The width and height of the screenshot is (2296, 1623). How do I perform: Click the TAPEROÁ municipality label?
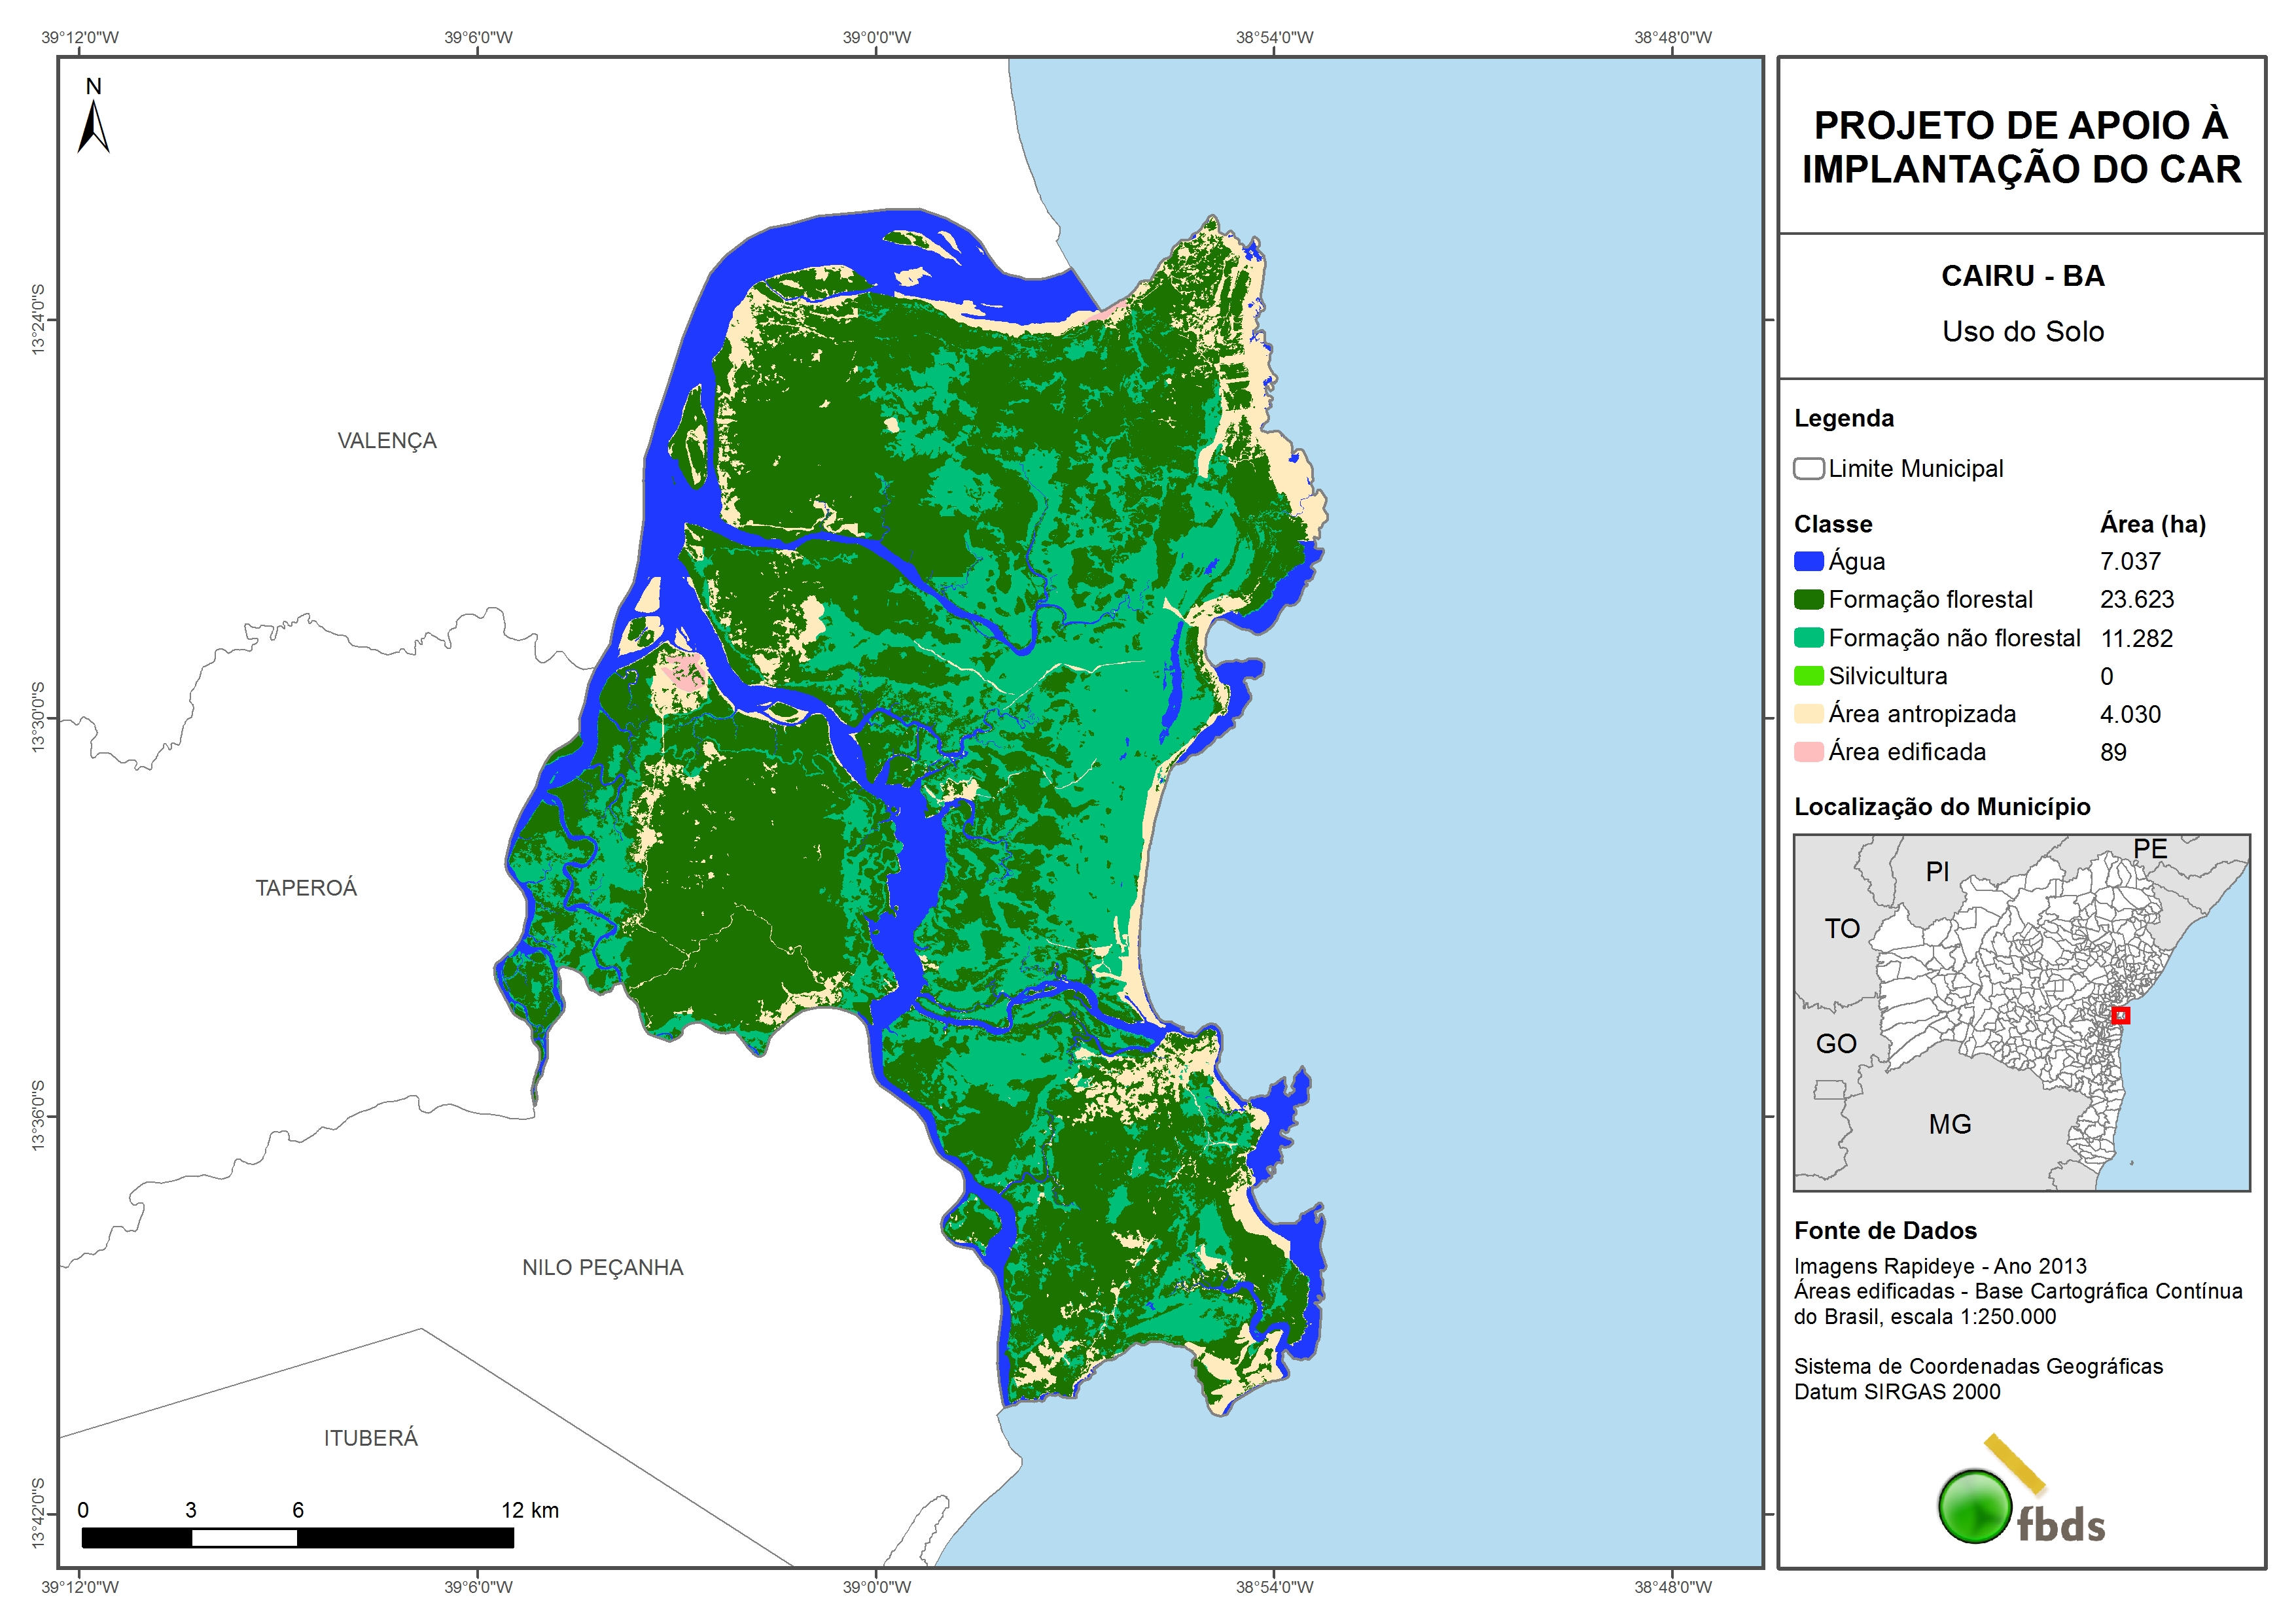pos(306,888)
